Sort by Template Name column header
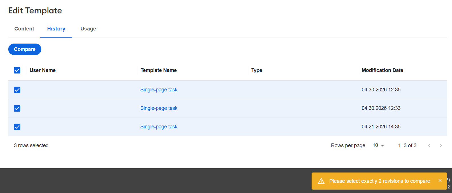452x193 pixels. coord(159,70)
